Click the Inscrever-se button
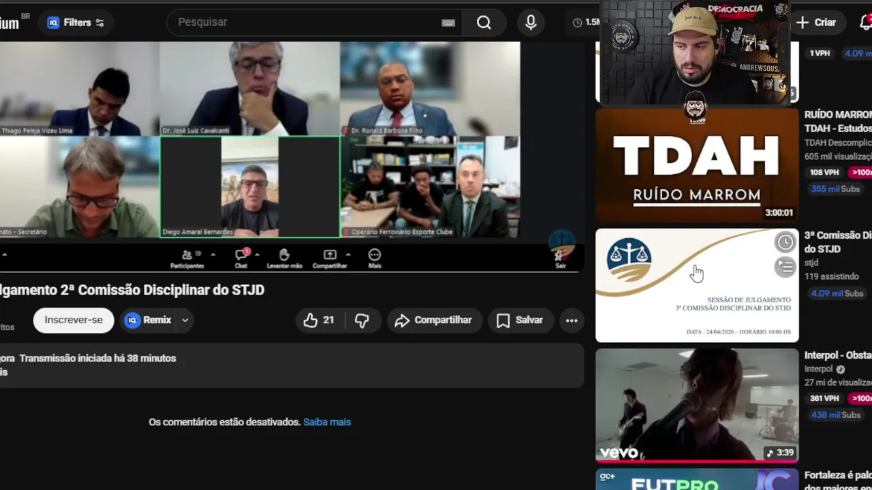Viewport: 872px width, 490px height. [x=74, y=320]
